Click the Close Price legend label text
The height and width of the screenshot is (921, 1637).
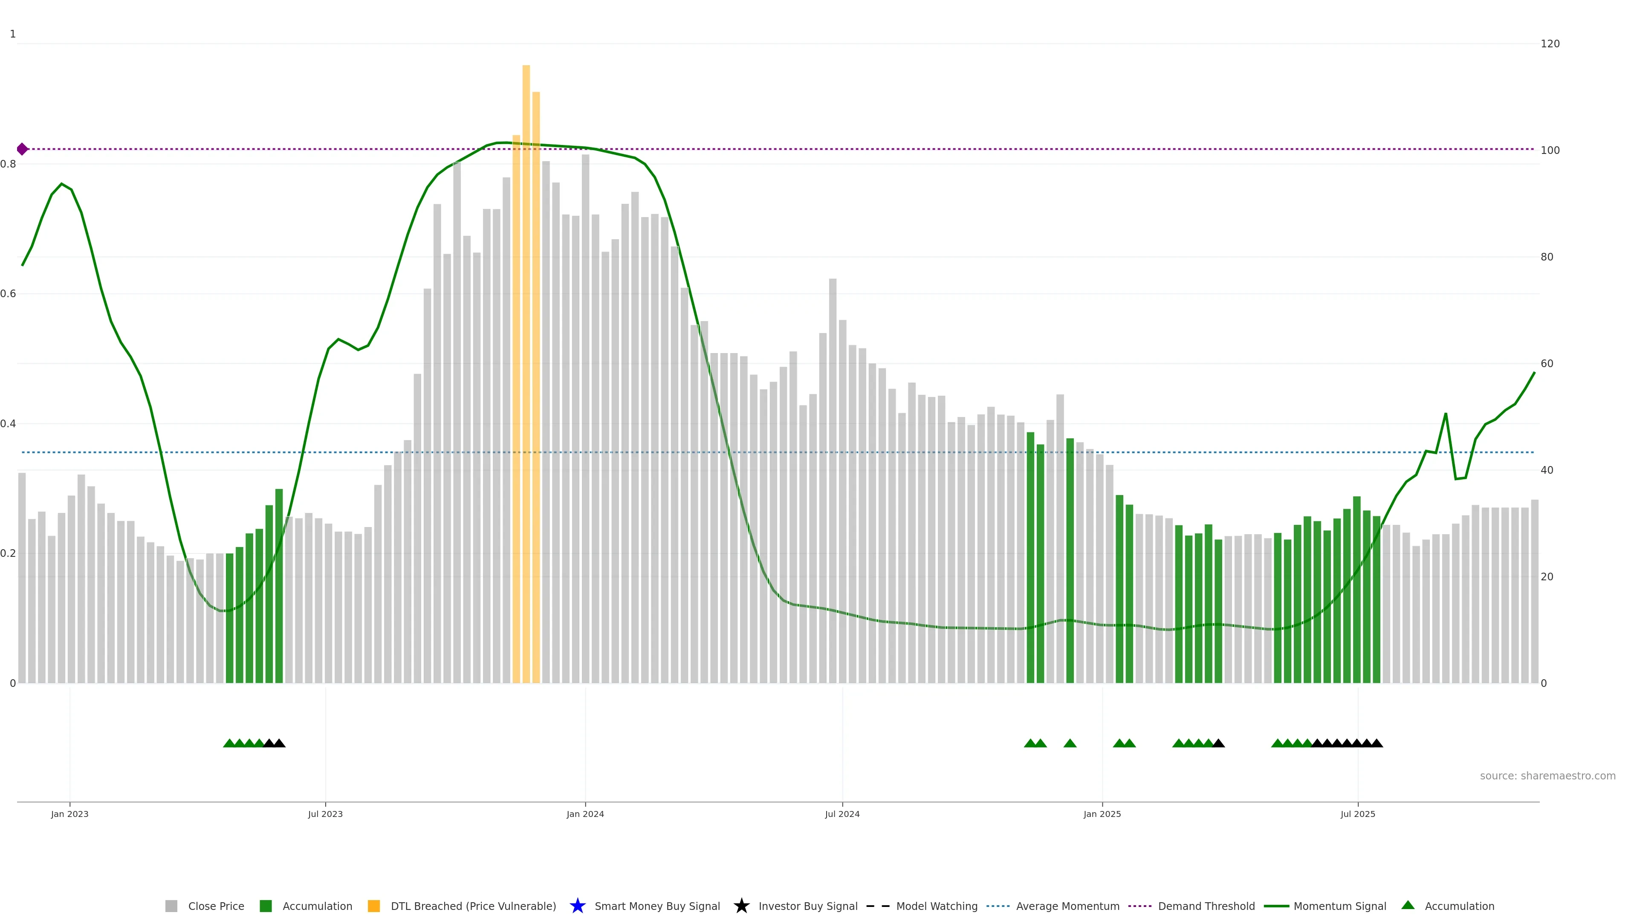tap(216, 906)
